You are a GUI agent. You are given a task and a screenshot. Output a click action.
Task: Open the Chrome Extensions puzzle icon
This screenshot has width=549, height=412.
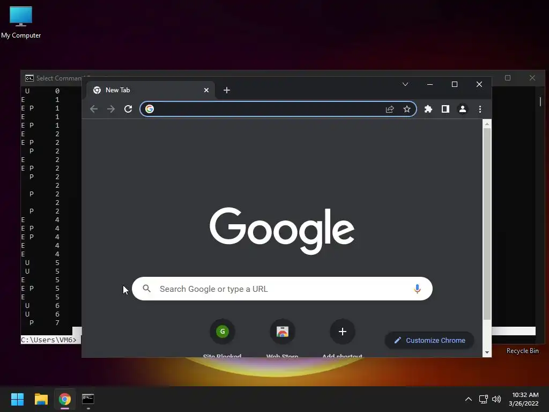click(x=428, y=109)
